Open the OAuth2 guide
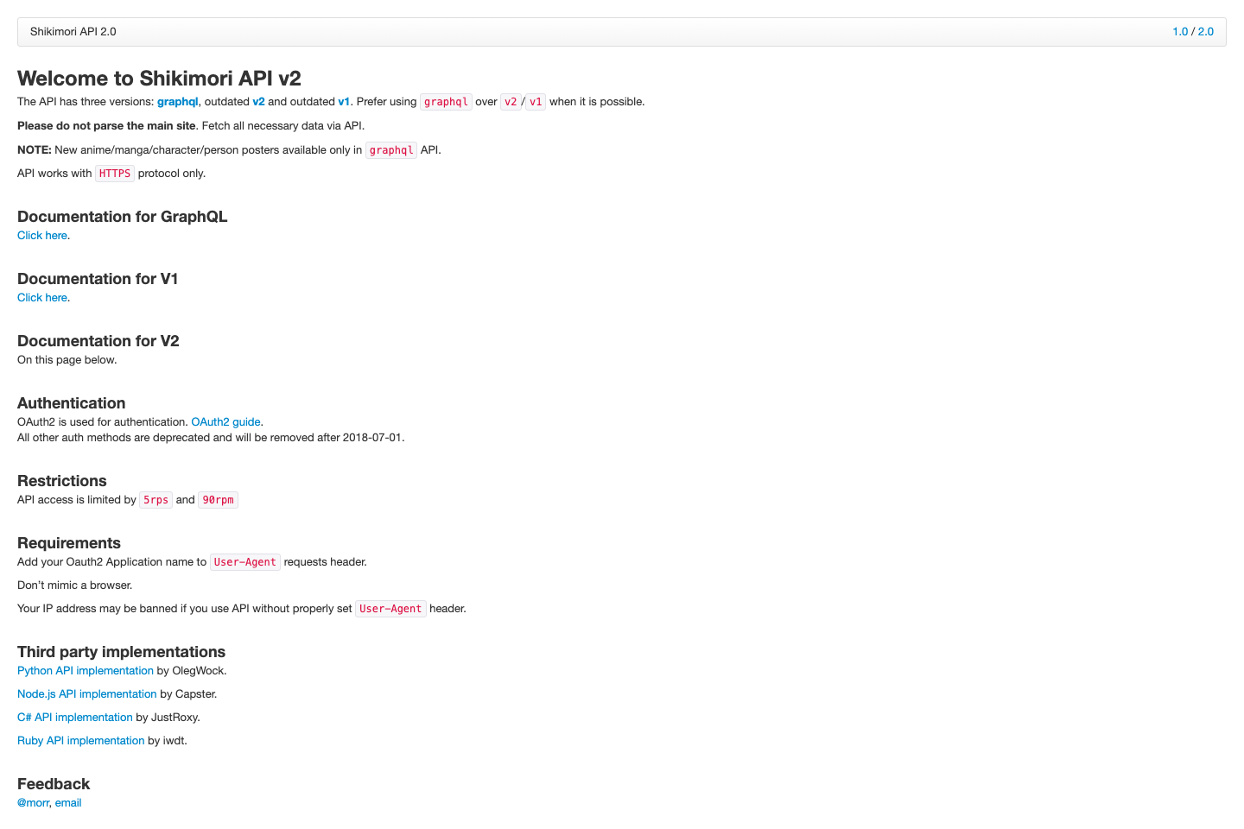 click(225, 421)
